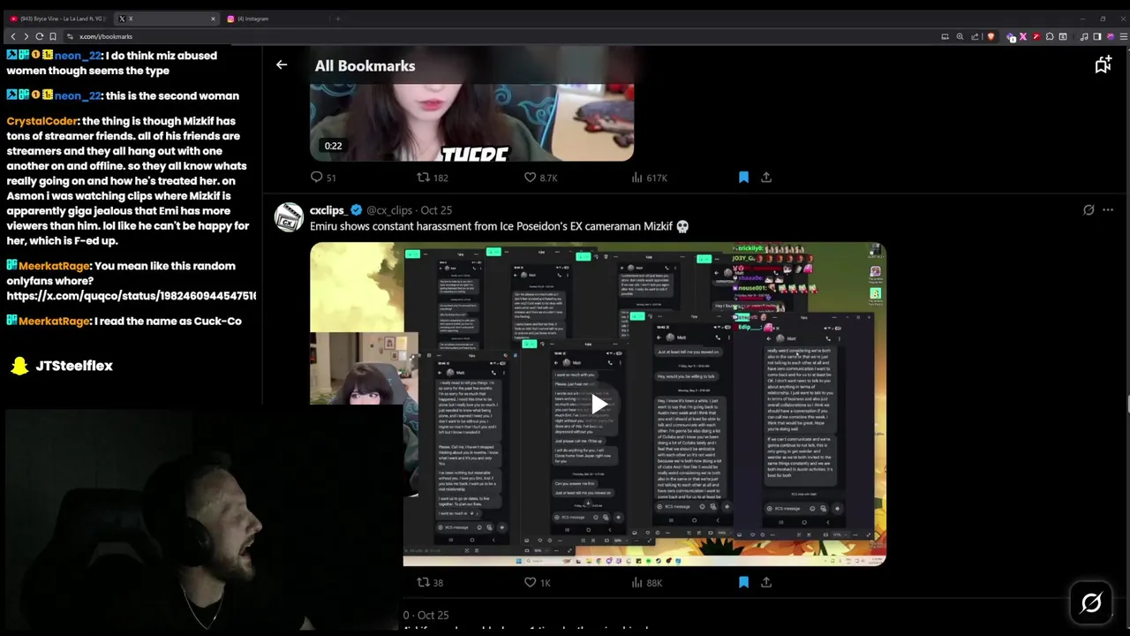The image size is (1130, 636).
Task: Open the cxclips_ profile avatar
Action: (289, 217)
